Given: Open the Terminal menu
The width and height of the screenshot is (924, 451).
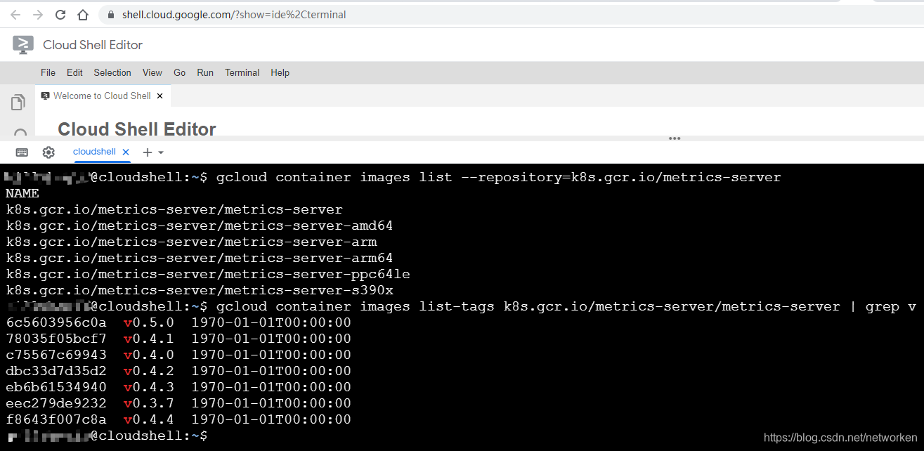Looking at the screenshot, I should (x=242, y=72).
